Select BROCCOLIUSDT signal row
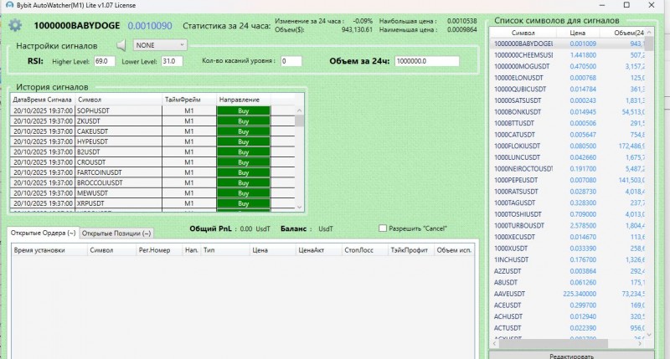Screen dimensions: 670x359 (x=152, y=182)
